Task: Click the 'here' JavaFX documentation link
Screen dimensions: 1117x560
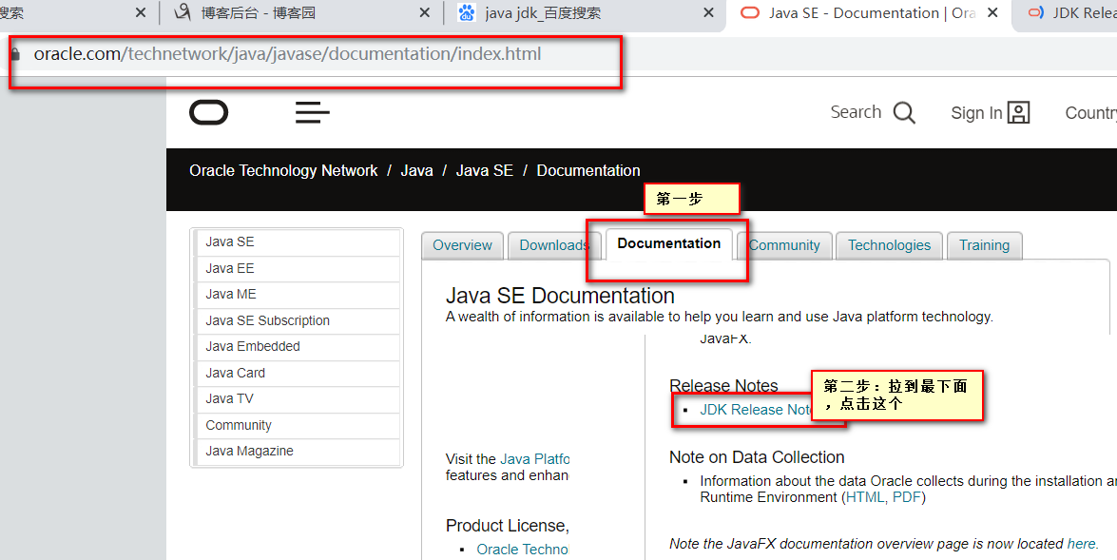Action: click(x=1082, y=544)
